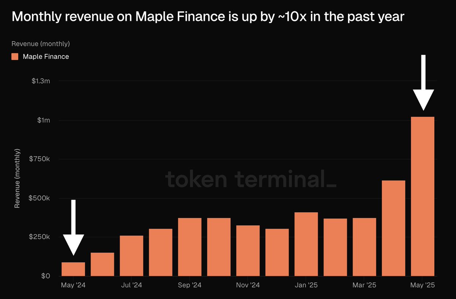
Task: Select the May '25 revenue bar
Action: click(423, 196)
